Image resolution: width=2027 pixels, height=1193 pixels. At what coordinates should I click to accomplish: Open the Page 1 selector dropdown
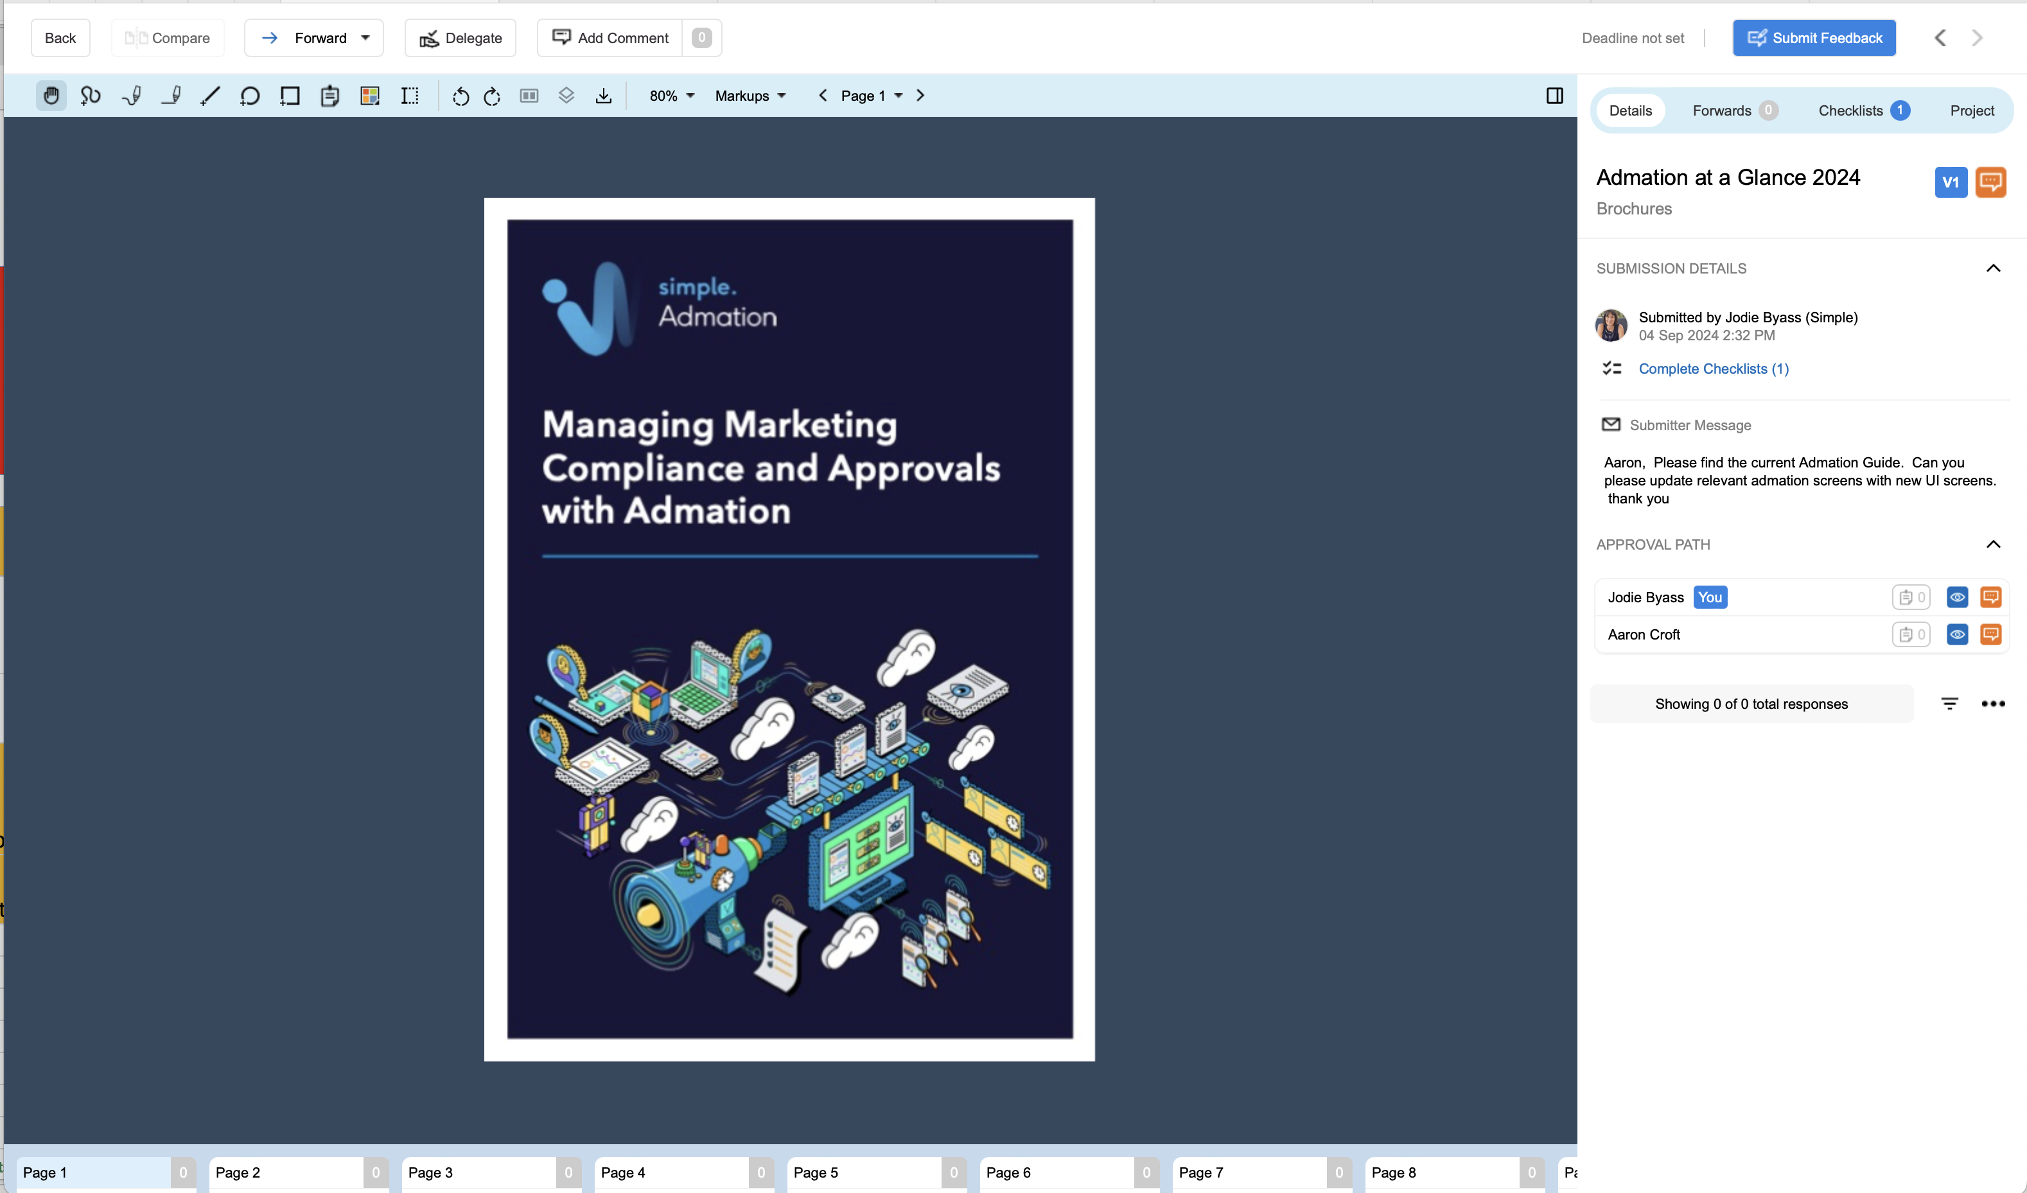click(872, 96)
